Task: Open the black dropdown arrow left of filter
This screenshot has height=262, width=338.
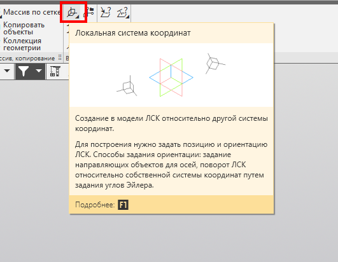Action: (7, 71)
